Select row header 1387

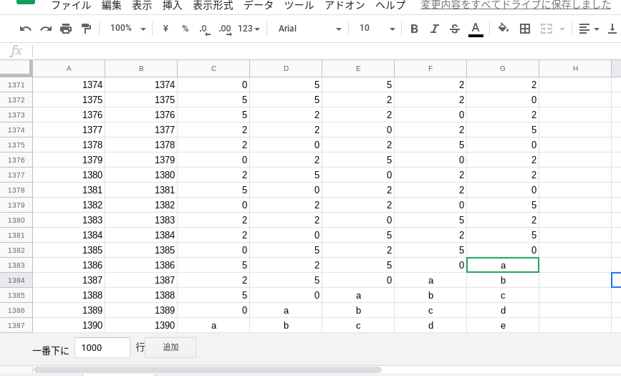click(16, 326)
